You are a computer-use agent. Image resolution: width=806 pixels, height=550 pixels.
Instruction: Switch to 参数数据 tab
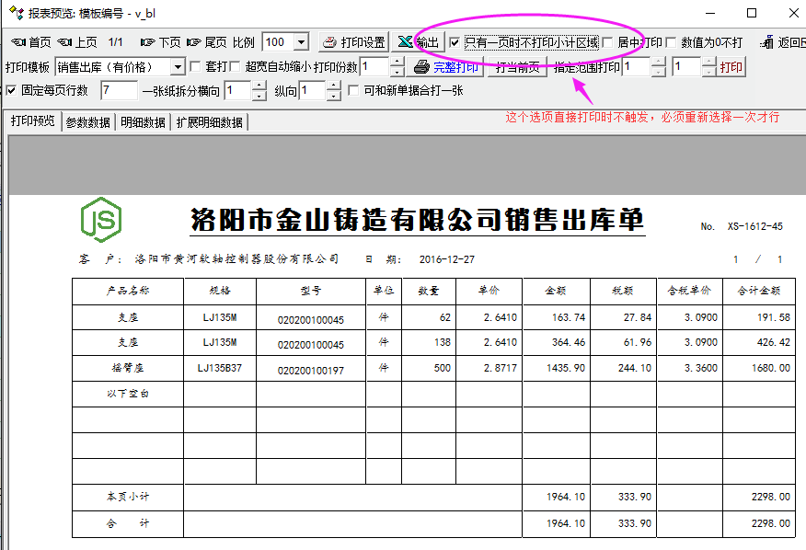[88, 122]
